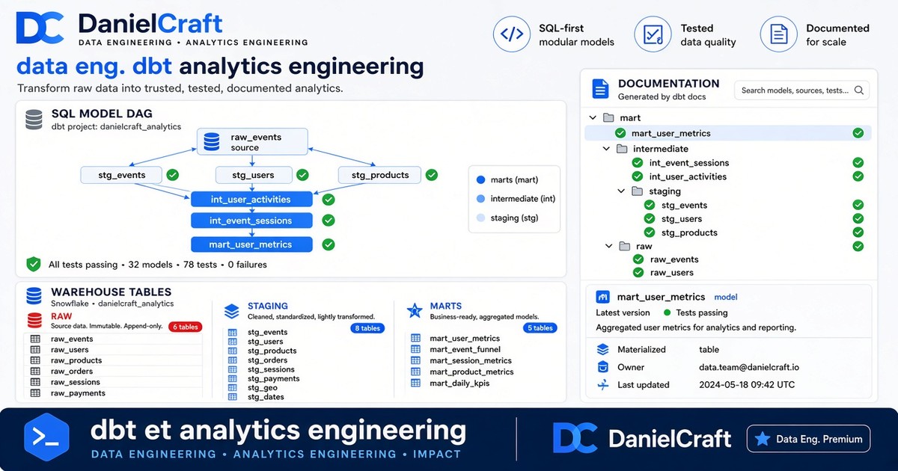
Task: Click table icon beside stg_geo
Action: pyautogui.click(x=233, y=388)
